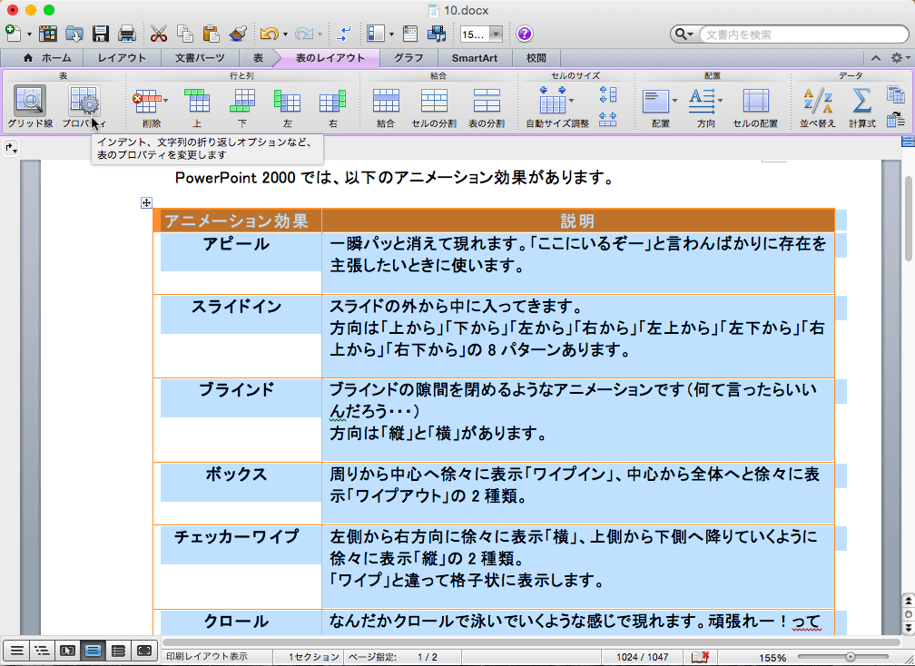Click repeat header rows icon

click(x=895, y=93)
